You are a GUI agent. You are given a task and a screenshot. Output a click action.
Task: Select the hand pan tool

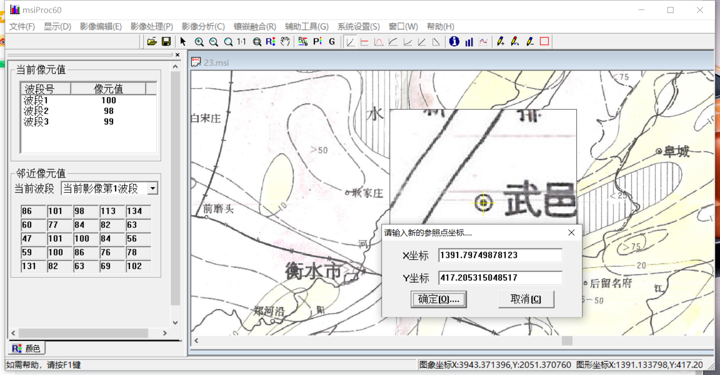point(285,41)
